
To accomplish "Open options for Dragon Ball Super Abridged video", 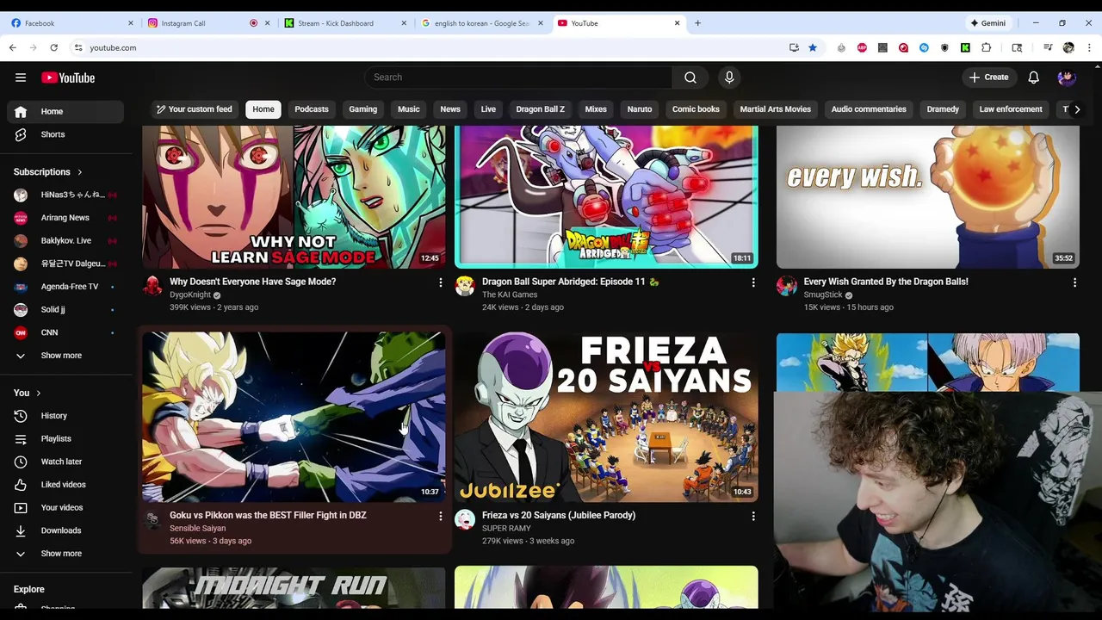I will [753, 282].
